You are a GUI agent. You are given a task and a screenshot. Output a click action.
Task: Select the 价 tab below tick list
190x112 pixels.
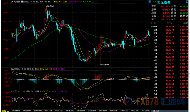click(158, 111)
